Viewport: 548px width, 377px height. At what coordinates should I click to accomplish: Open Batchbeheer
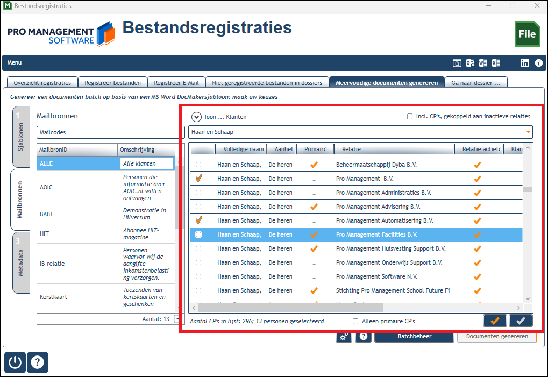click(x=414, y=337)
